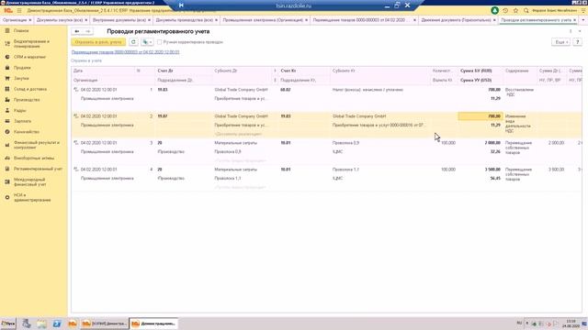
Task: Open the history clock icon in the header
Action: pos(505,10)
